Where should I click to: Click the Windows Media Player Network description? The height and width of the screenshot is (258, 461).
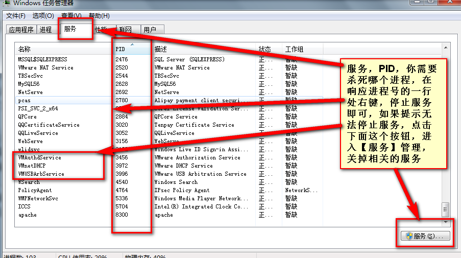(201, 199)
